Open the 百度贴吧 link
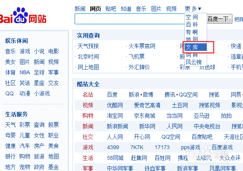Image resolution: width=243 pixels, height=171 pixels. click(202, 137)
